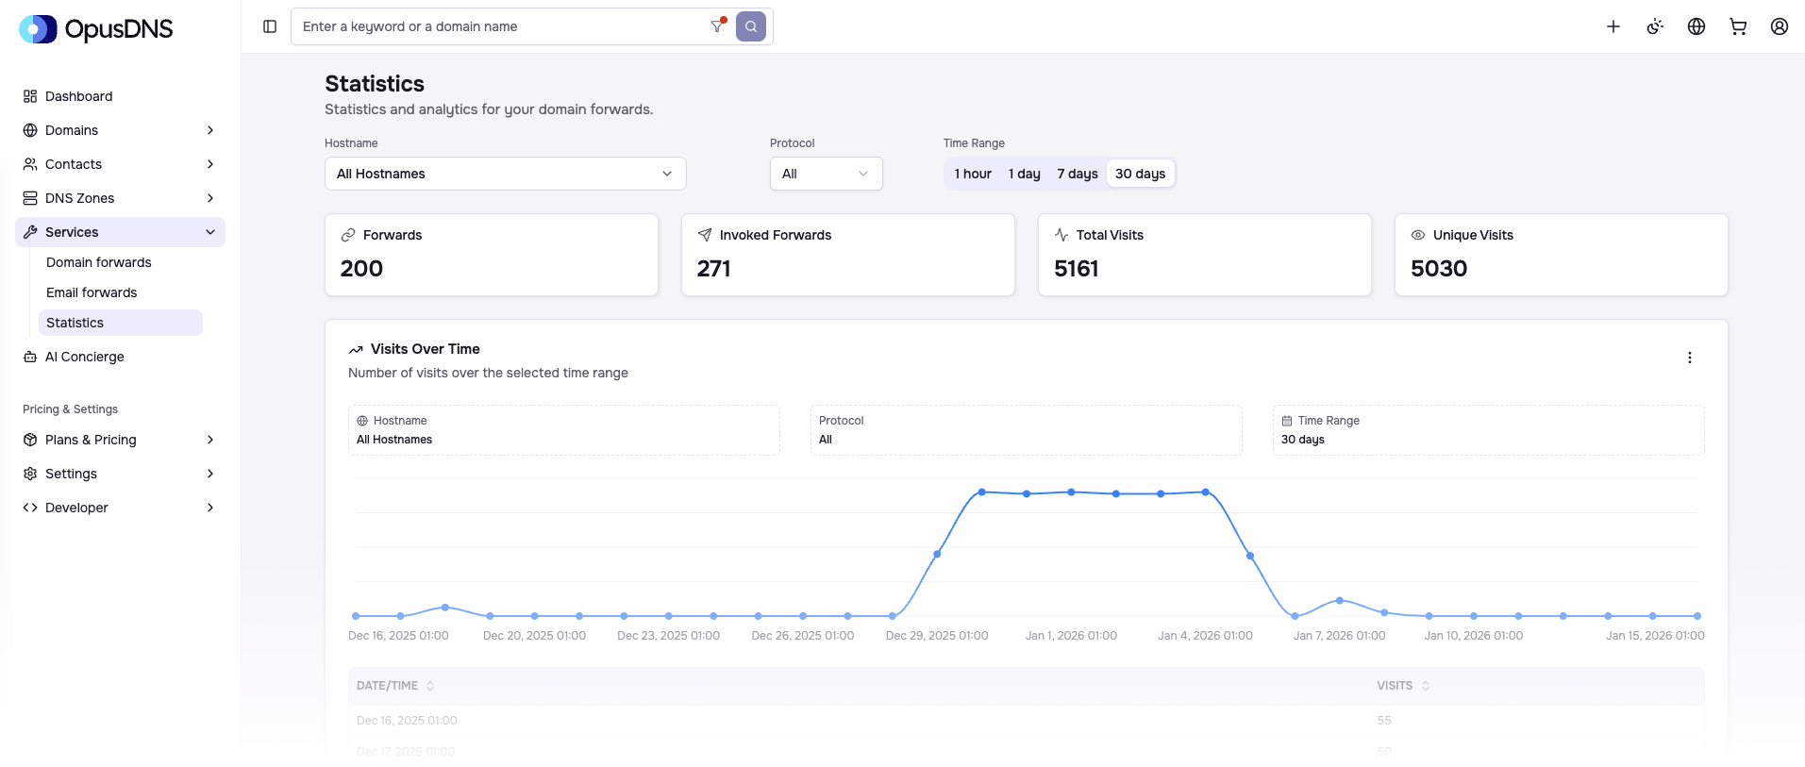Click the chart Time Range summary box
The height and width of the screenshot is (767, 1805).
(x=1489, y=430)
